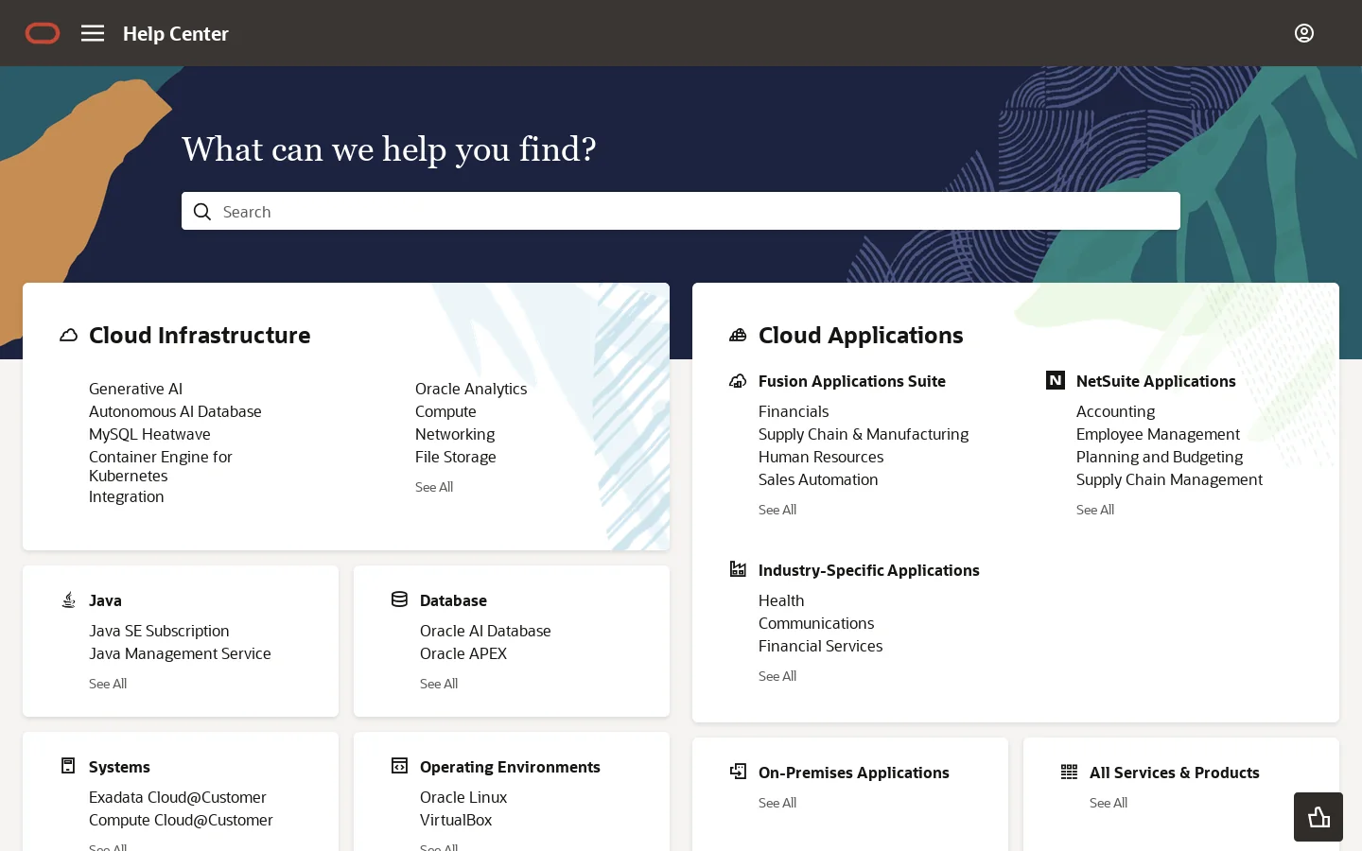Open Oracle AI Database link
Image resolution: width=1362 pixels, height=851 pixels.
485,631
